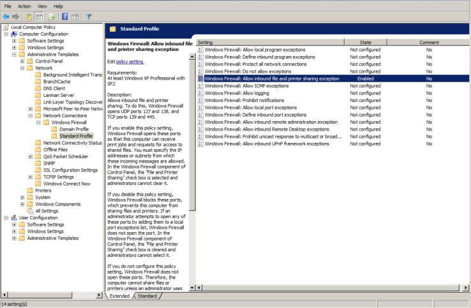Select Domain Profile in the tree
The height and width of the screenshot is (308, 471).
pos(73,129)
